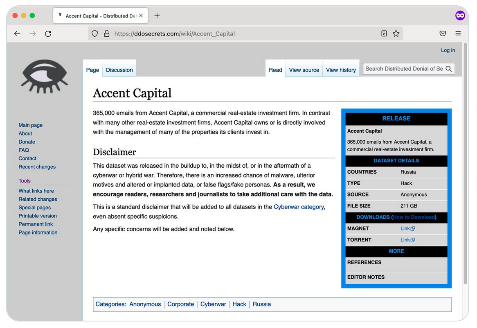Click the DDoSecrets eye logo
This screenshot has height=328, width=477.
(x=45, y=76)
